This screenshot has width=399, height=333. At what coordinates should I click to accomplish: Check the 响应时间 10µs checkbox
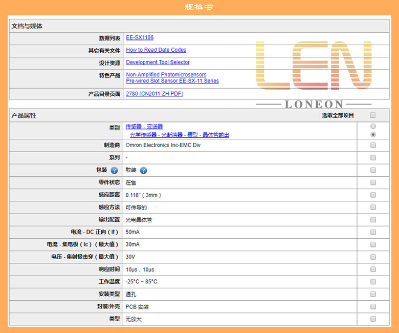point(373,269)
